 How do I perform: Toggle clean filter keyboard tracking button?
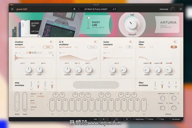tap(174, 47)
